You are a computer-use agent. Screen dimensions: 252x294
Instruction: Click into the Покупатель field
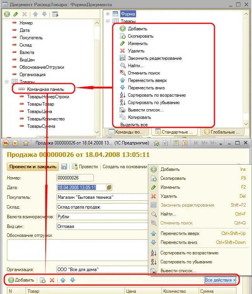coord(102,197)
